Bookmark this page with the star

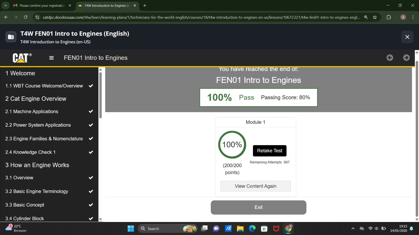point(375,17)
